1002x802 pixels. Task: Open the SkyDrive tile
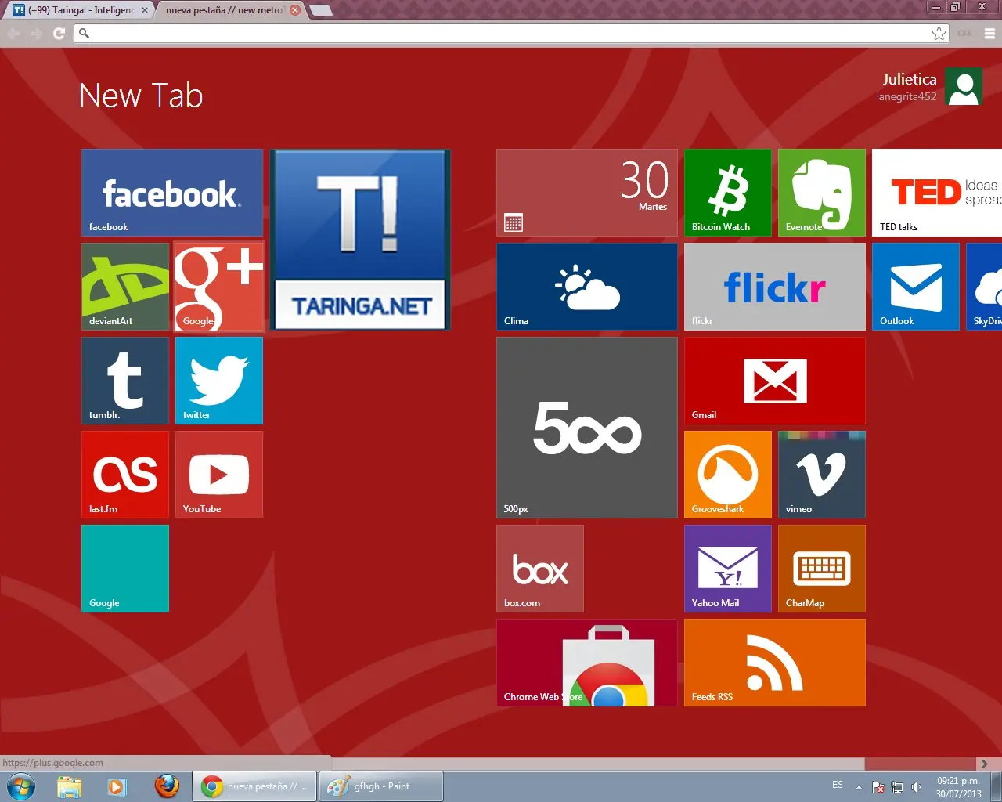984,287
